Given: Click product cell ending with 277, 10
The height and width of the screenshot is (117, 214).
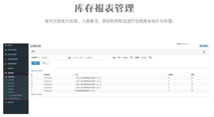Looking at the screenshot, I should [89, 84].
